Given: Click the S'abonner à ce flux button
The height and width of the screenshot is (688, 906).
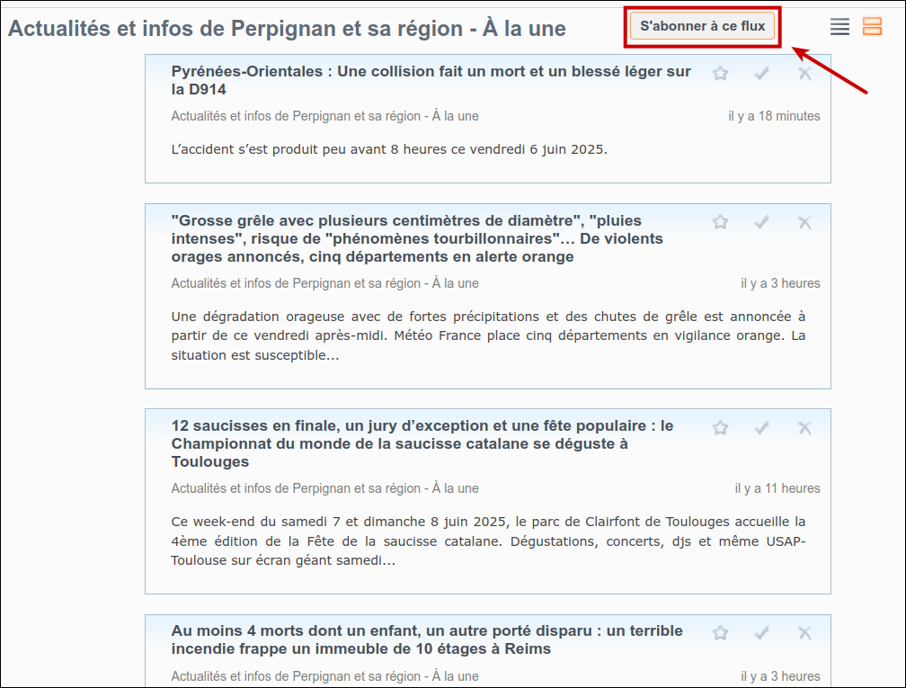Looking at the screenshot, I should pos(702,26).
